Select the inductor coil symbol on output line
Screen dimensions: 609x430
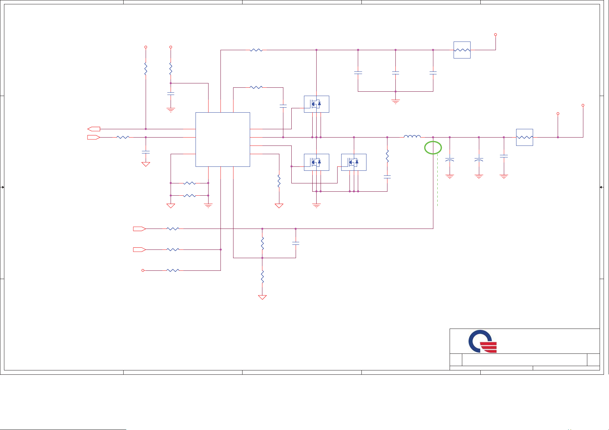(x=412, y=136)
